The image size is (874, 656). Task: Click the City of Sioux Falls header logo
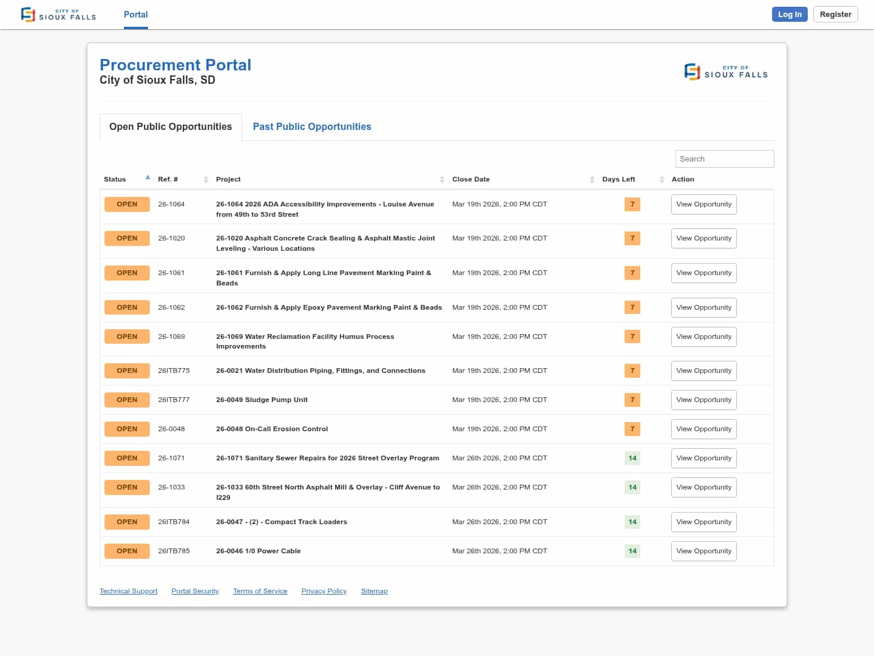pos(58,15)
